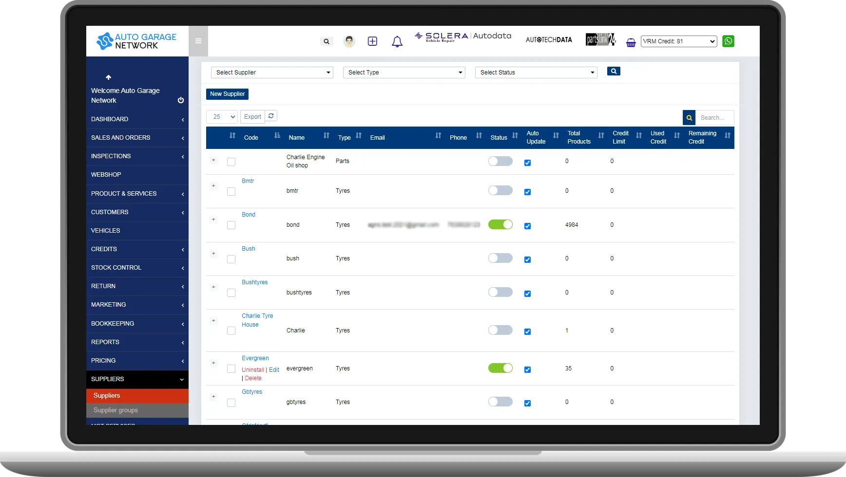Open notifications bell
Viewport: 846px width, 477px height.
point(397,41)
